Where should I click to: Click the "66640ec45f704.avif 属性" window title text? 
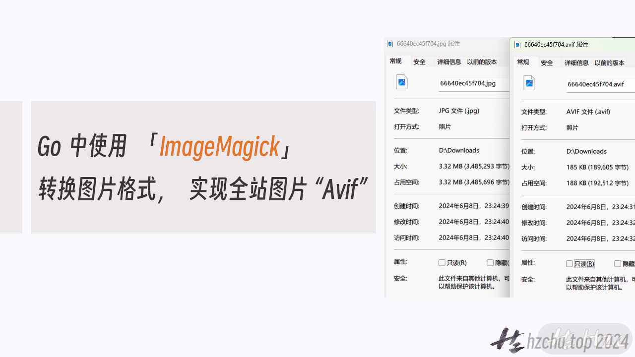pos(556,45)
